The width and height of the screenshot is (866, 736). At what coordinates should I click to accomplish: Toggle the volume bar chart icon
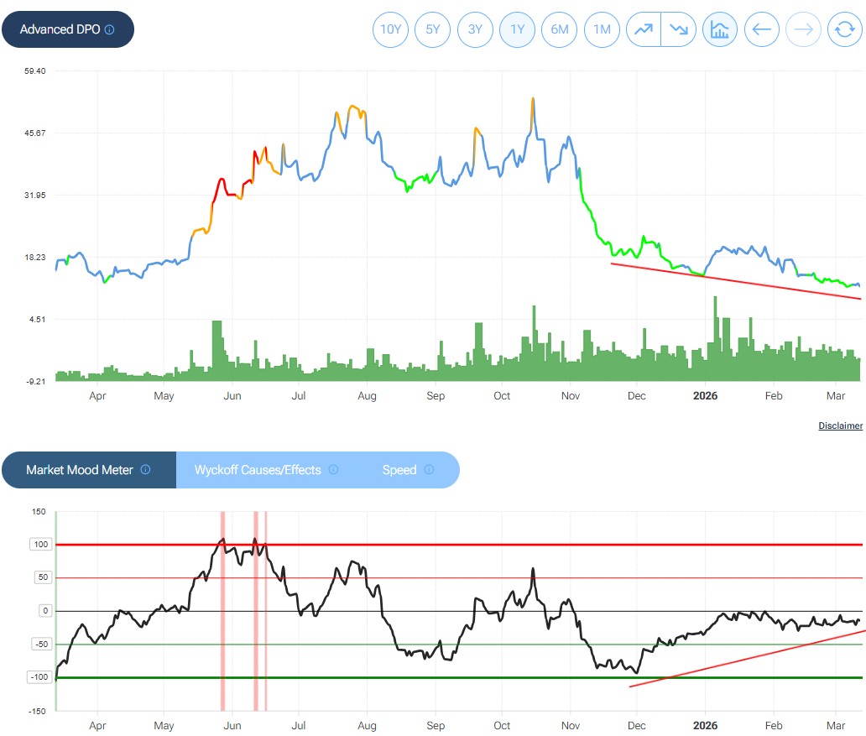click(x=719, y=29)
